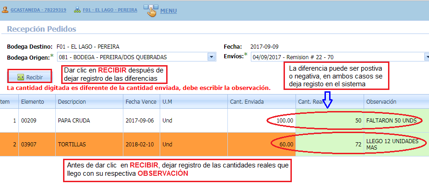Sort by the Fecha Vence column header
This screenshot has height=184, width=429.
(141, 102)
